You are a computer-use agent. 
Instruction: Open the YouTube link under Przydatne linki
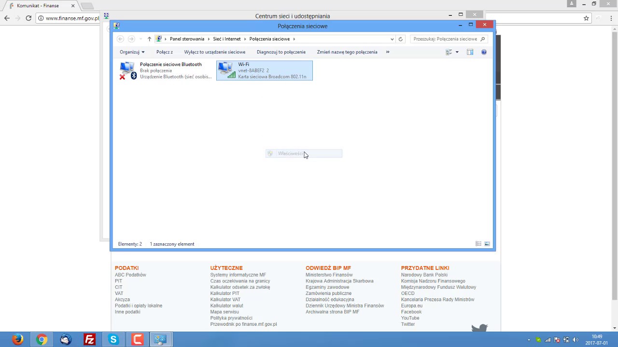[410, 318]
